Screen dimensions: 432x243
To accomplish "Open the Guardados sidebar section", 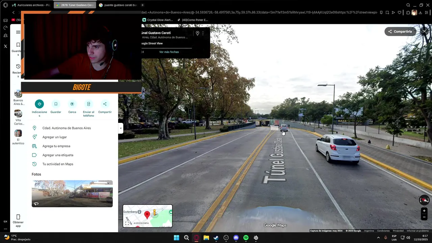I will pos(18,49).
